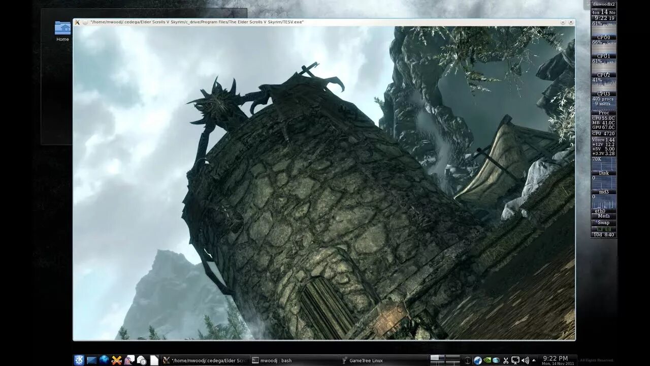Open the Home folder desktop icon

click(62, 31)
